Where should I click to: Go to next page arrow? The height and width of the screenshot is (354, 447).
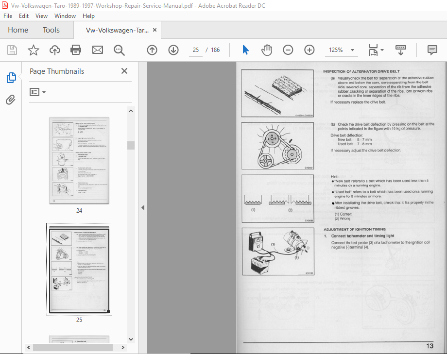point(173,50)
